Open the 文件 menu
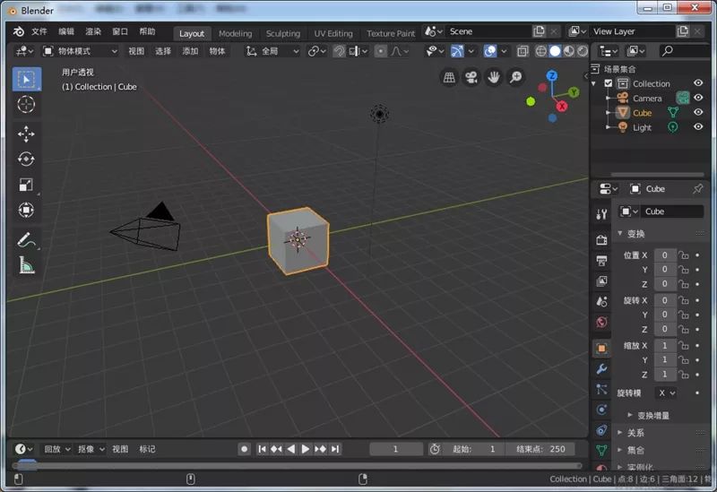 (39, 31)
